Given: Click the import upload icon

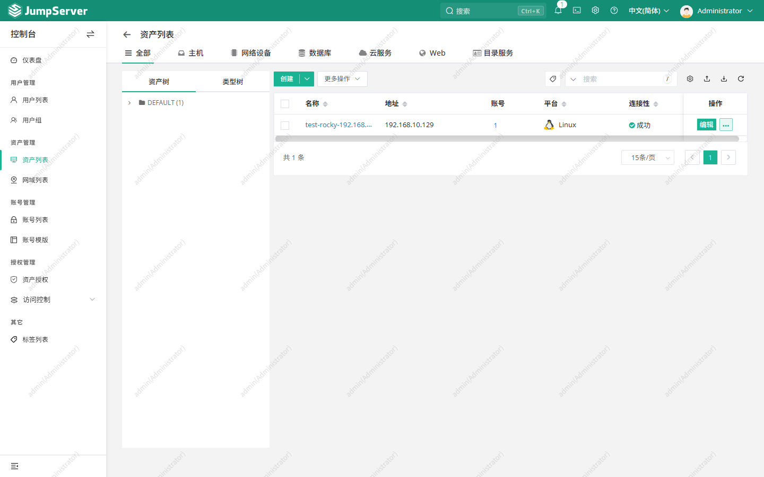Looking at the screenshot, I should 707,79.
